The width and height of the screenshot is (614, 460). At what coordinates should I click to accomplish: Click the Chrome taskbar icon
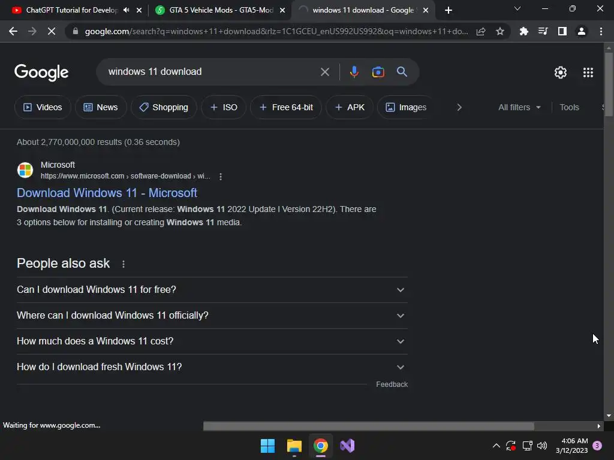320,446
